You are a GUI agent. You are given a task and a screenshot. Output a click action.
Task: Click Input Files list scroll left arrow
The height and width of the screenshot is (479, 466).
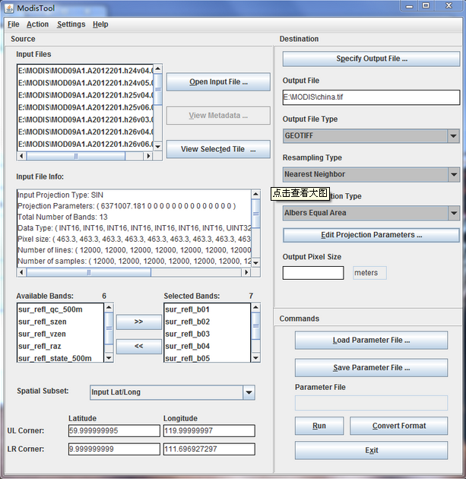[x=21, y=156]
